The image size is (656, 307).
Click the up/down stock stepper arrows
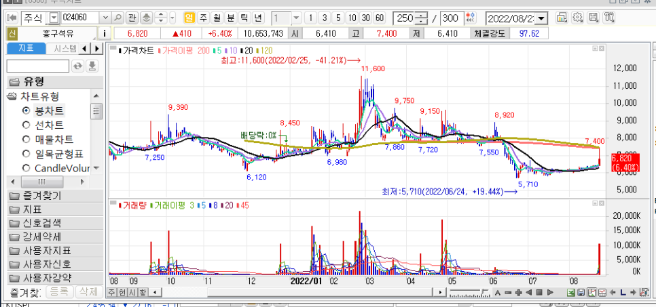click(161, 18)
